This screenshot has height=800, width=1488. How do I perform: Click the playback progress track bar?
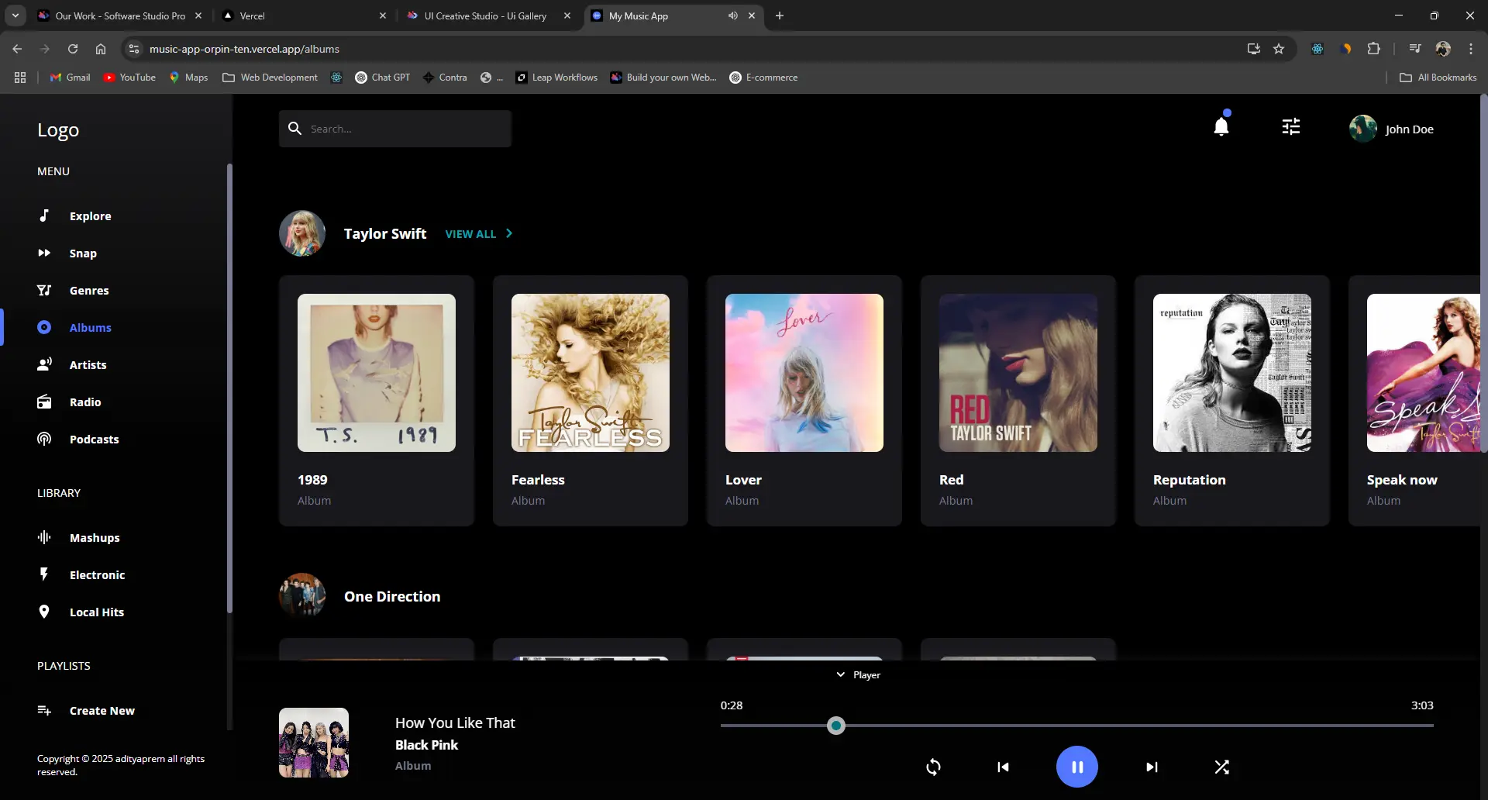(1077, 726)
